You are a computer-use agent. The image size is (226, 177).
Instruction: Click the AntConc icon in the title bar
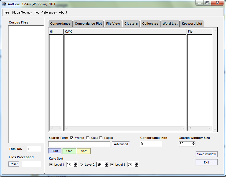[x=4, y=3]
